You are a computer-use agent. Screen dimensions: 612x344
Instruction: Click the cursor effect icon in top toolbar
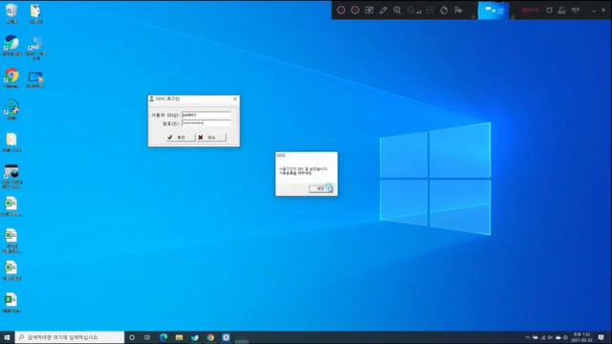coord(459,11)
